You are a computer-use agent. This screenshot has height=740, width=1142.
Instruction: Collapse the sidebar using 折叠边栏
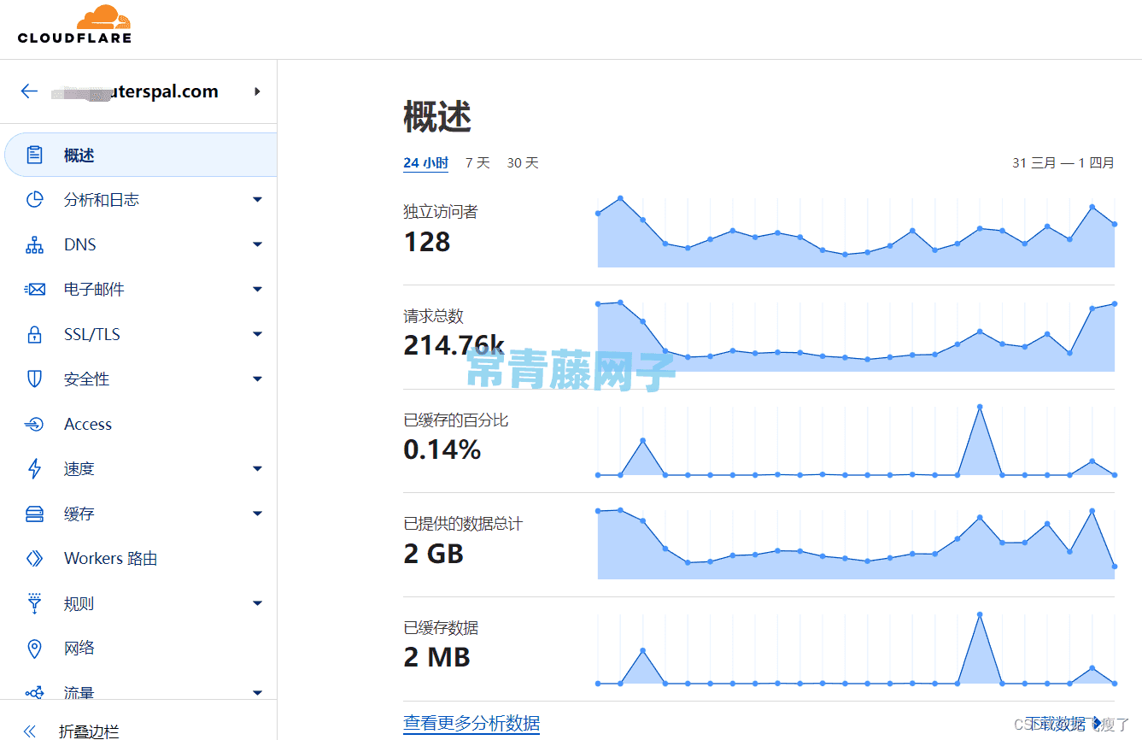point(73,731)
